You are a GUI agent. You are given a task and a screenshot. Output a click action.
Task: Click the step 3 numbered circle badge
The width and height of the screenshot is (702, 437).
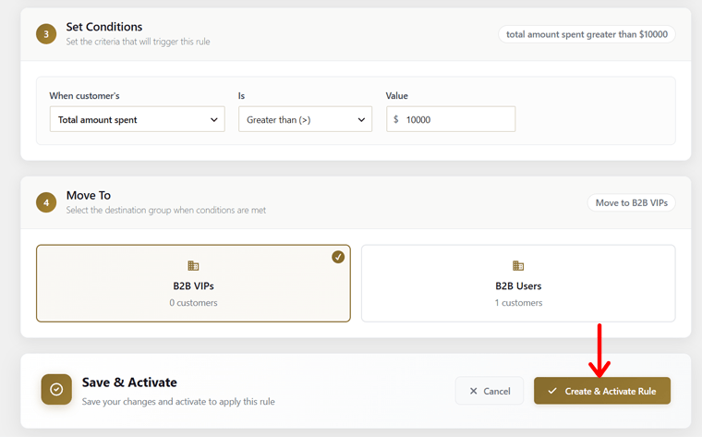[x=46, y=34]
